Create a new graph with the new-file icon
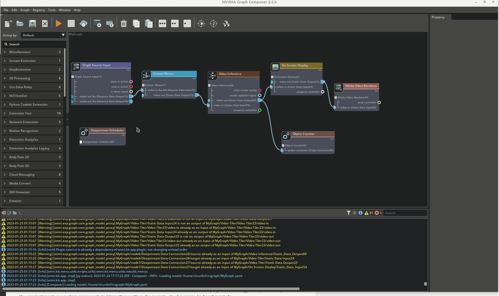499x296 pixels. (x=8, y=23)
